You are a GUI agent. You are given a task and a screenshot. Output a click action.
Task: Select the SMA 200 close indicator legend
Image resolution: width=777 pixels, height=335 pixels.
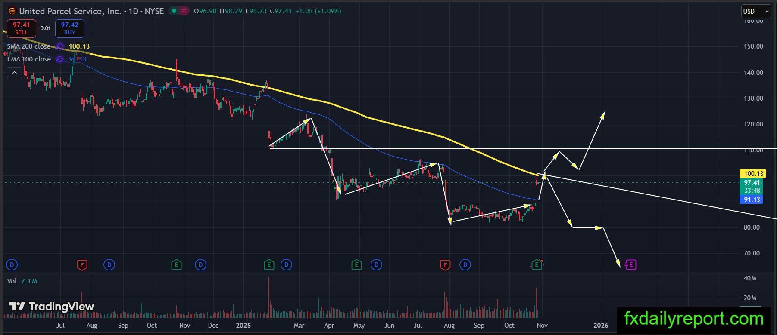pos(29,46)
